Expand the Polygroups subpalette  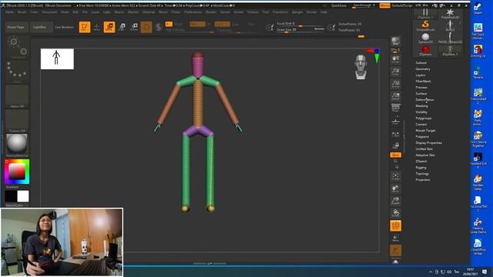[x=424, y=118]
